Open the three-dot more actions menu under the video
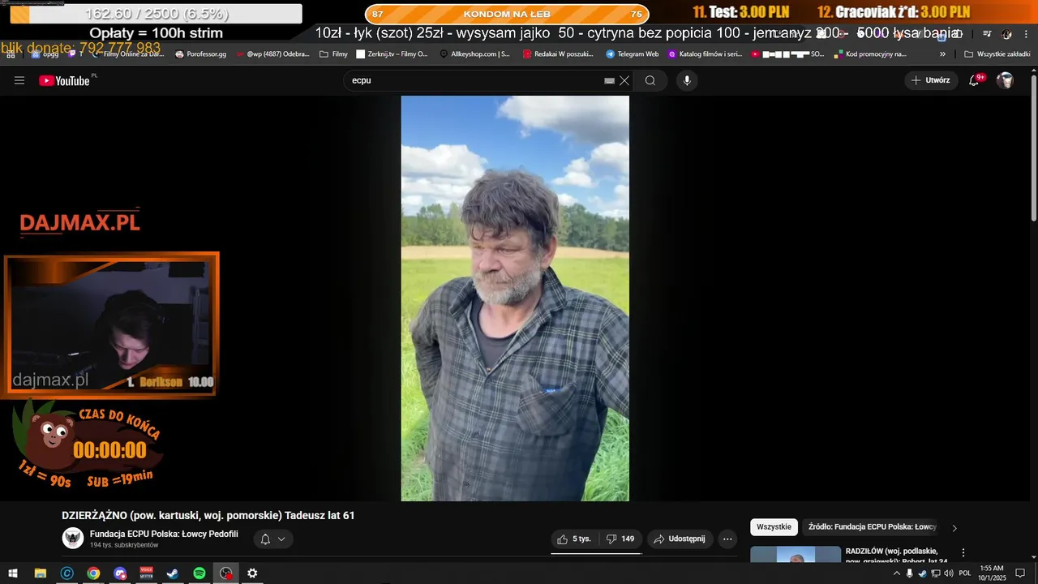 (727, 539)
